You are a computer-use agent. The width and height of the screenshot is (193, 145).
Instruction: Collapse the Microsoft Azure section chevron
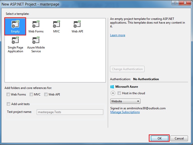click(113, 93)
